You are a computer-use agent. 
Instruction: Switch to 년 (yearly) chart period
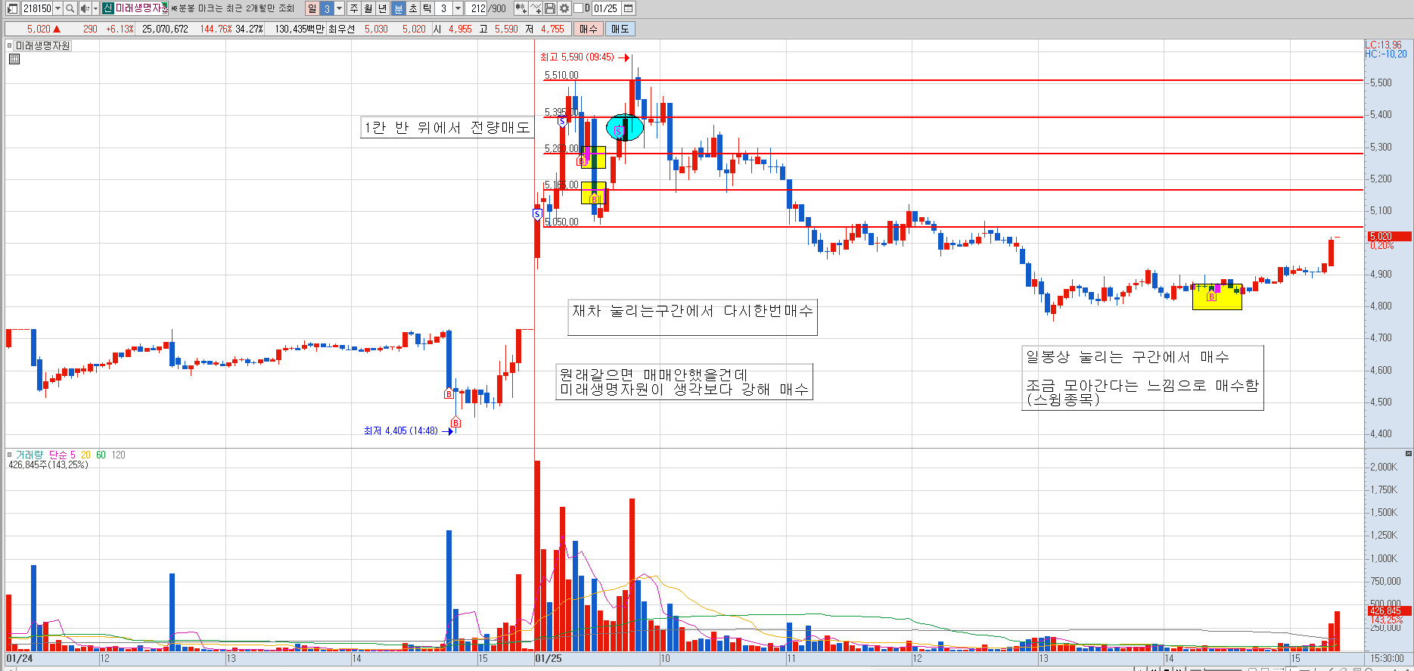coord(383,8)
